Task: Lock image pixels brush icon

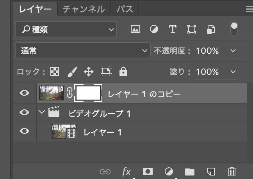Action: click(x=72, y=72)
